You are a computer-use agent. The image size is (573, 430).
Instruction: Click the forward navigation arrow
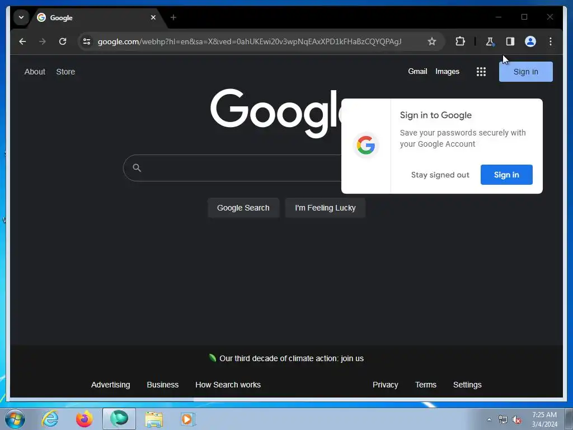pos(43,41)
